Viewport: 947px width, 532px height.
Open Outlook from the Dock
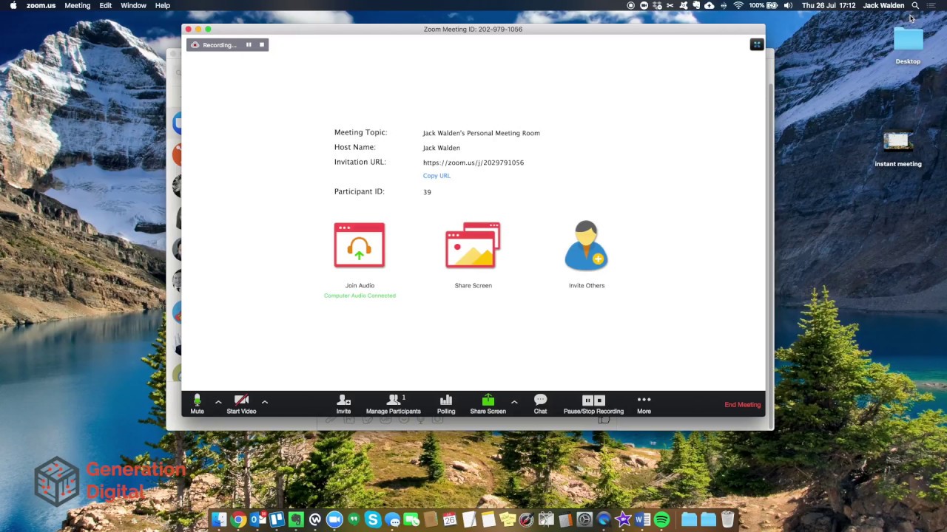[x=258, y=519]
